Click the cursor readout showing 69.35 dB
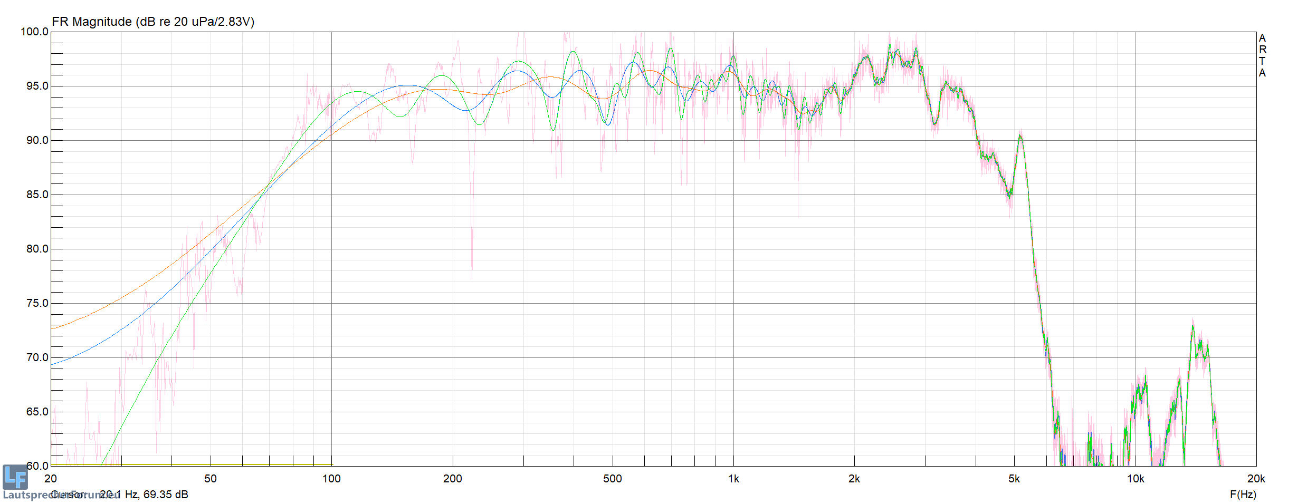 [144, 495]
